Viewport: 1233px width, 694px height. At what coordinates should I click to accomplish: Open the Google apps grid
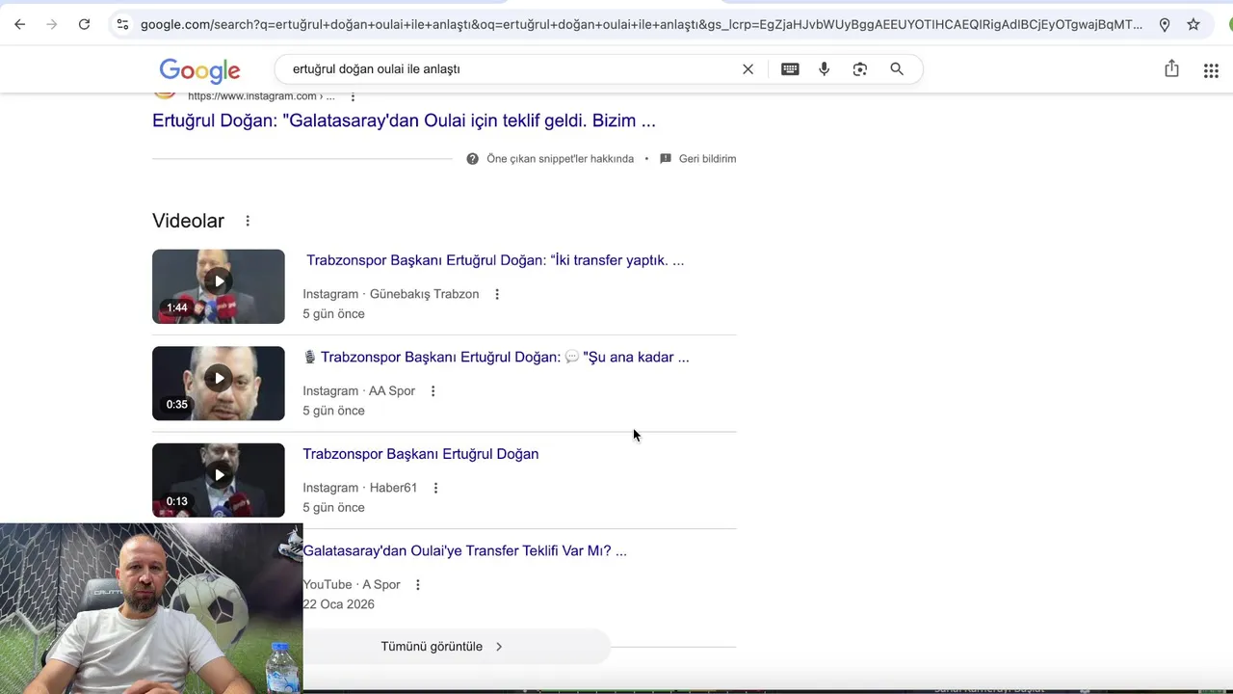(x=1211, y=69)
